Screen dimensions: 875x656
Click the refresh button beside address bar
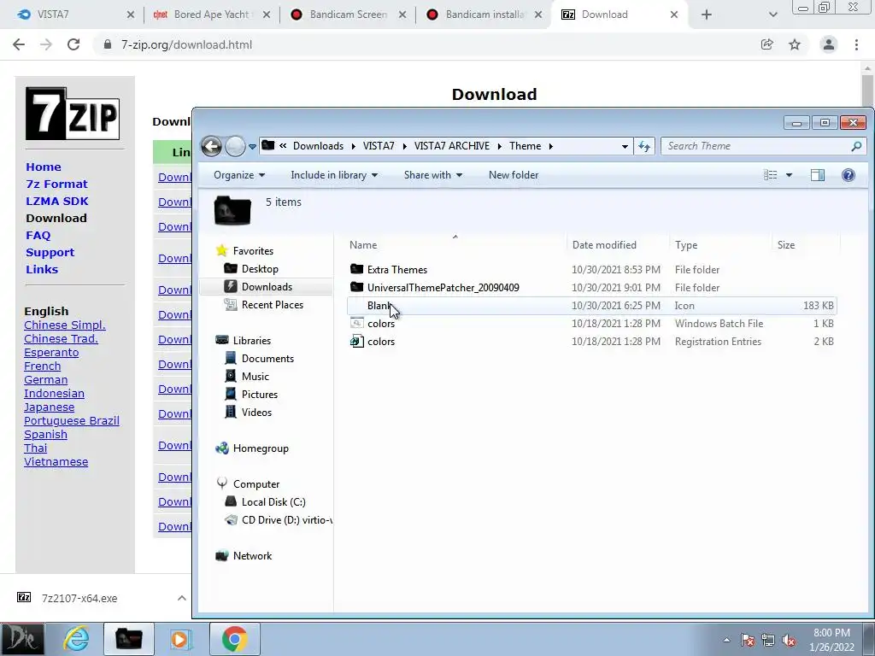click(644, 146)
